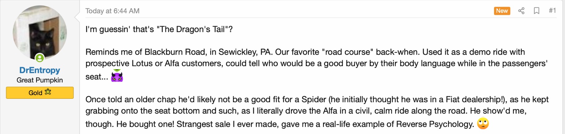Open the DrEntropy profile link
The width and height of the screenshot is (565, 134).
pos(39,70)
